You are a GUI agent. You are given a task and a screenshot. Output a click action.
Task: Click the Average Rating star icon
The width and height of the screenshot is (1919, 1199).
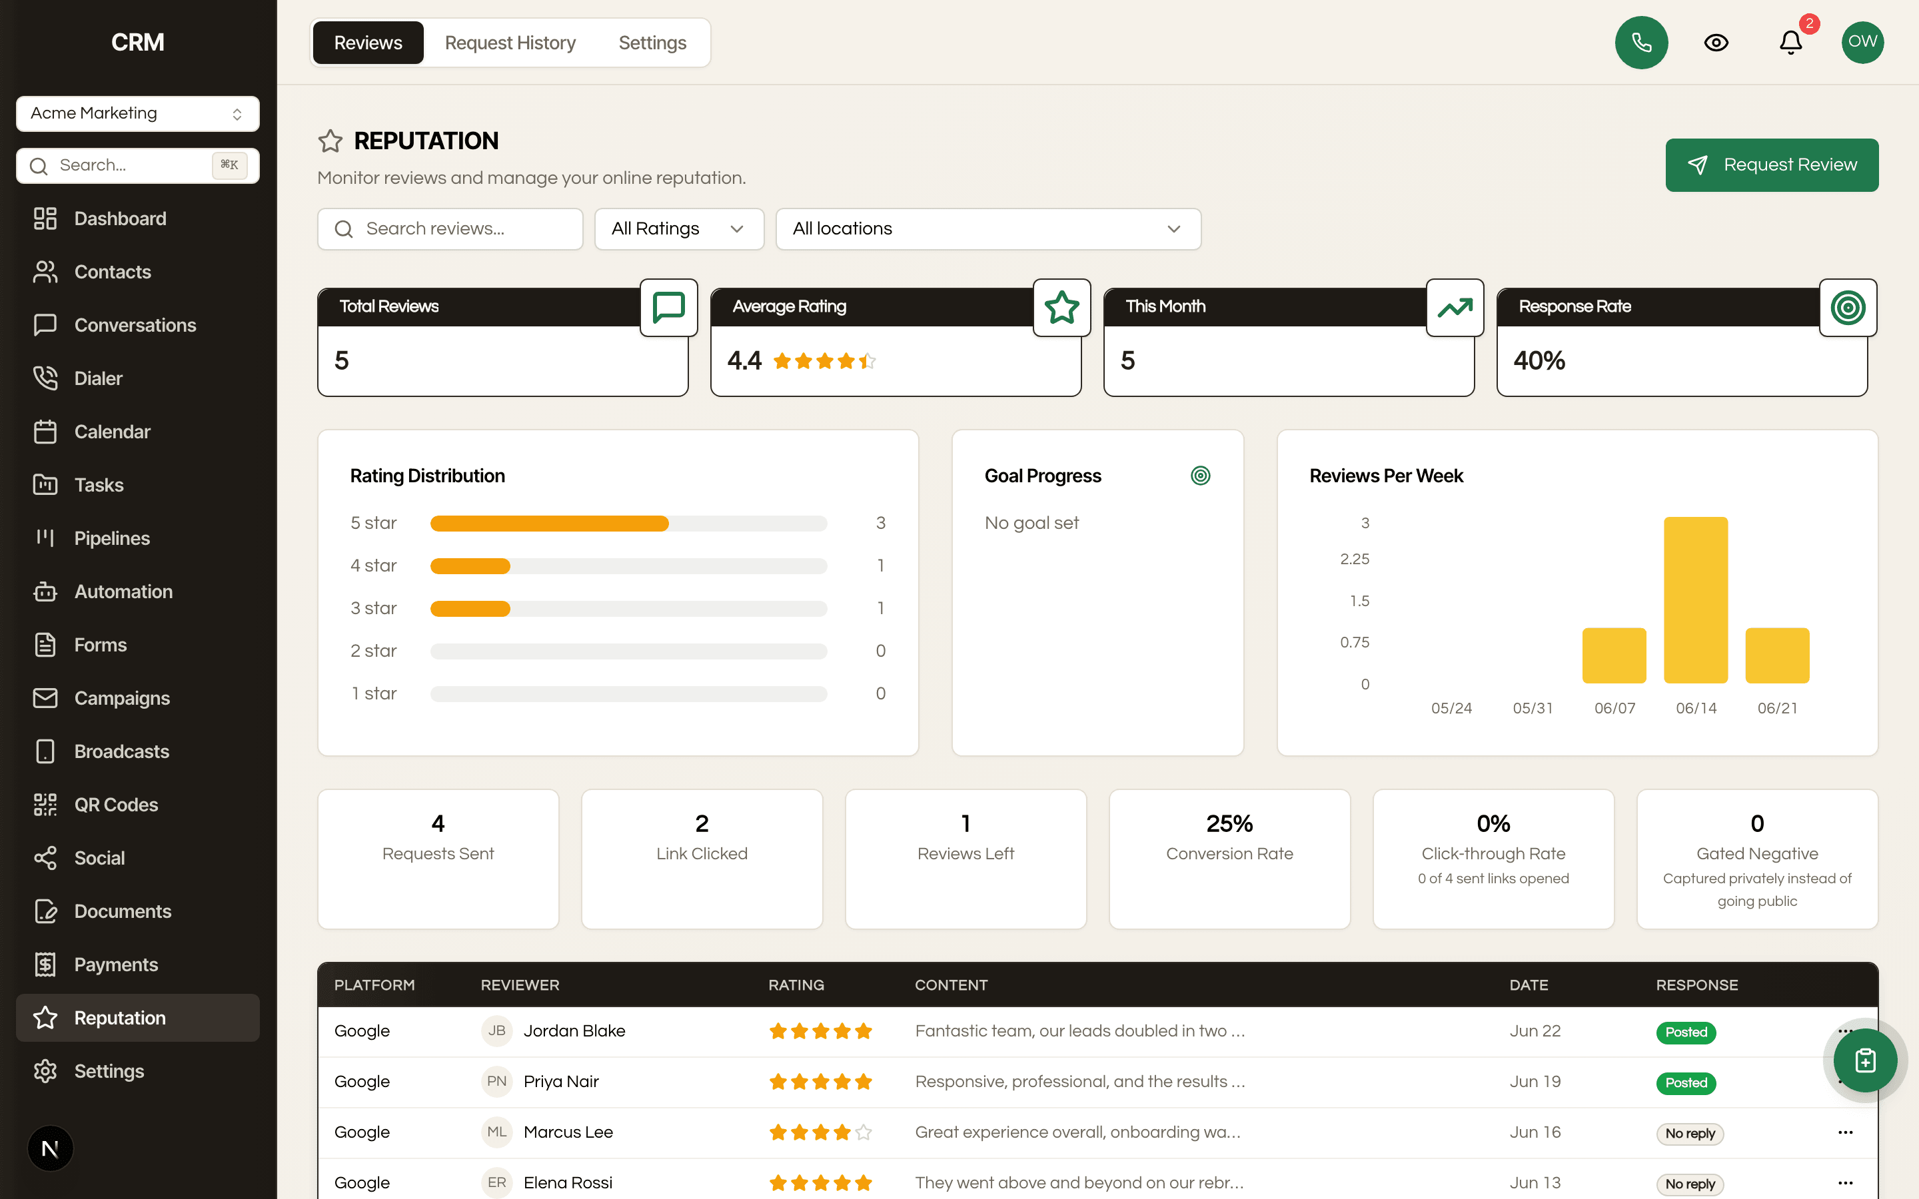1062,307
